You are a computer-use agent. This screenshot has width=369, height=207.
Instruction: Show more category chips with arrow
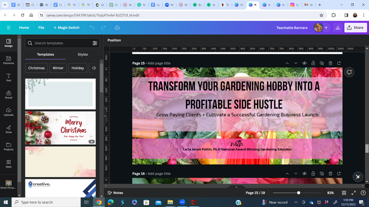point(94,68)
